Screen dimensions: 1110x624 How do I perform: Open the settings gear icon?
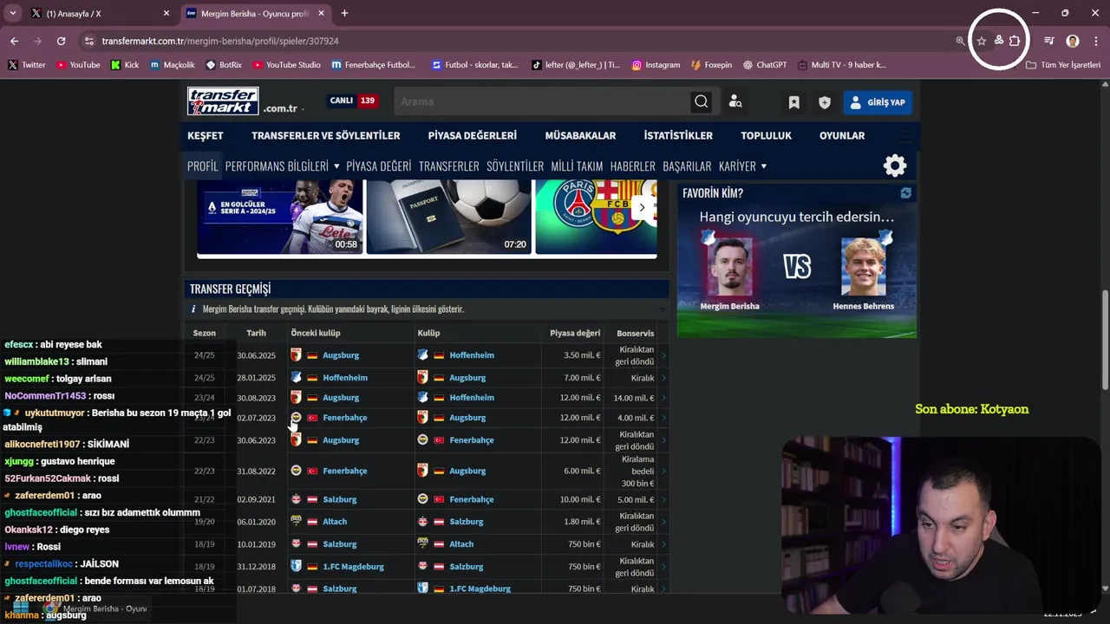click(895, 166)
